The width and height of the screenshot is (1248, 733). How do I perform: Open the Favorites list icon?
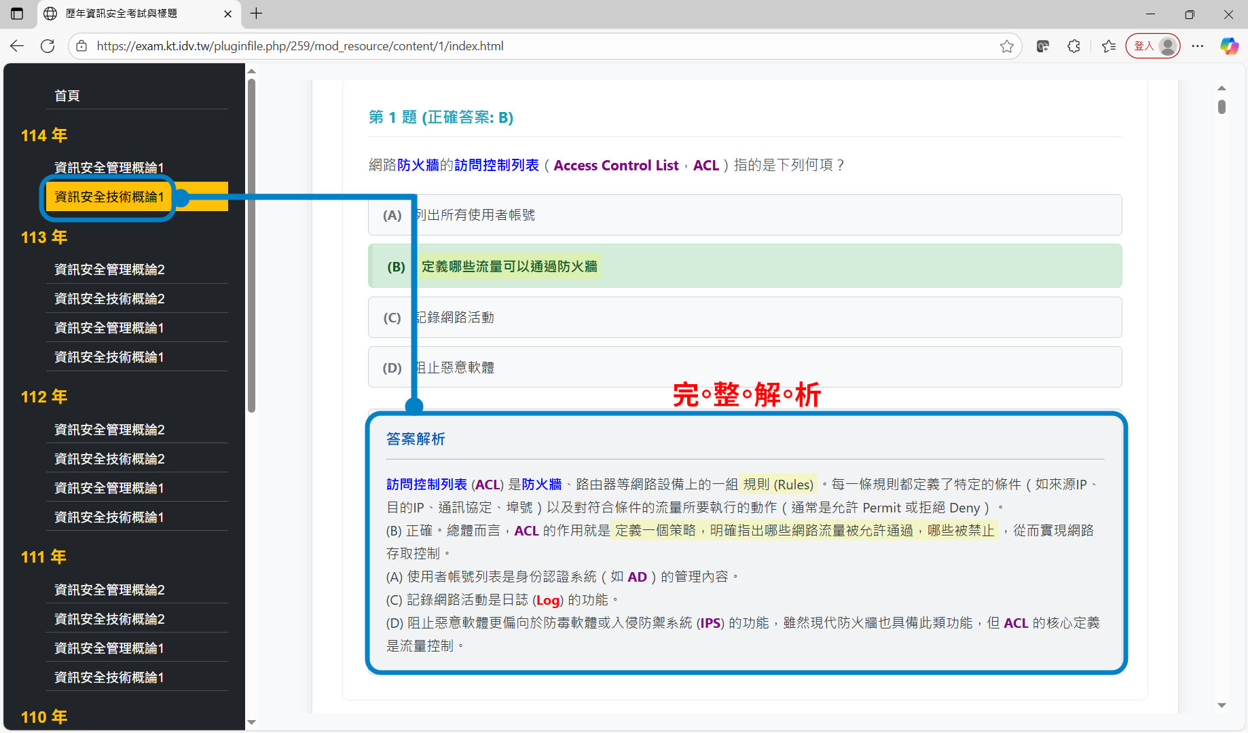tap(1109, 46)
